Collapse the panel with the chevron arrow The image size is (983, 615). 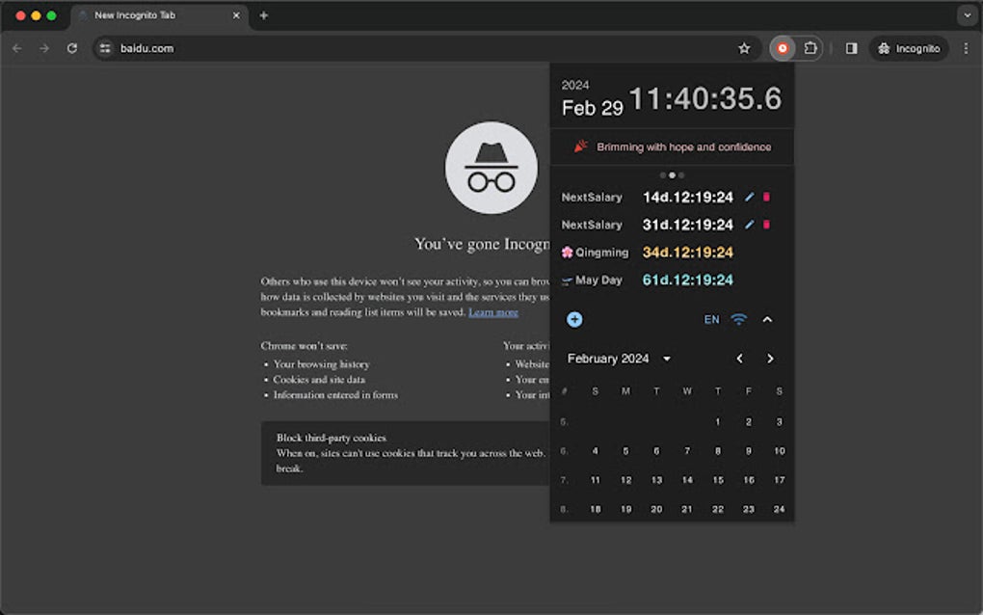[768, 319]
